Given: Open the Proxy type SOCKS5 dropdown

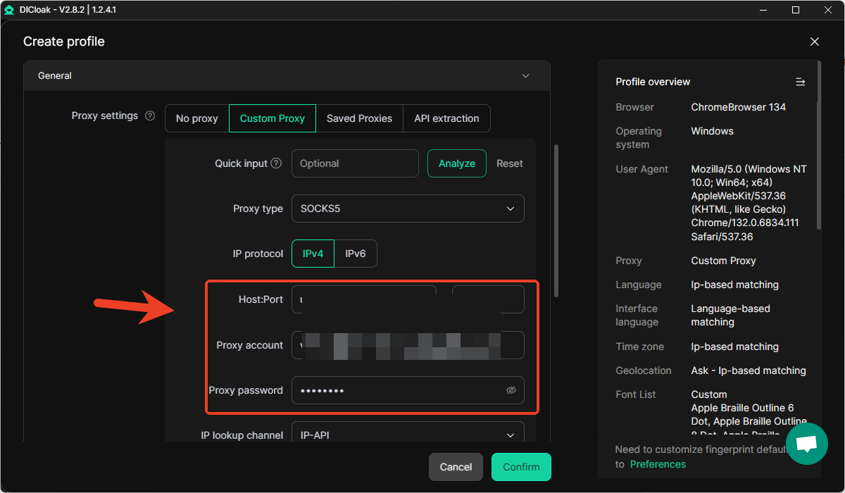Looking at the screenshot, I should 408,208.
